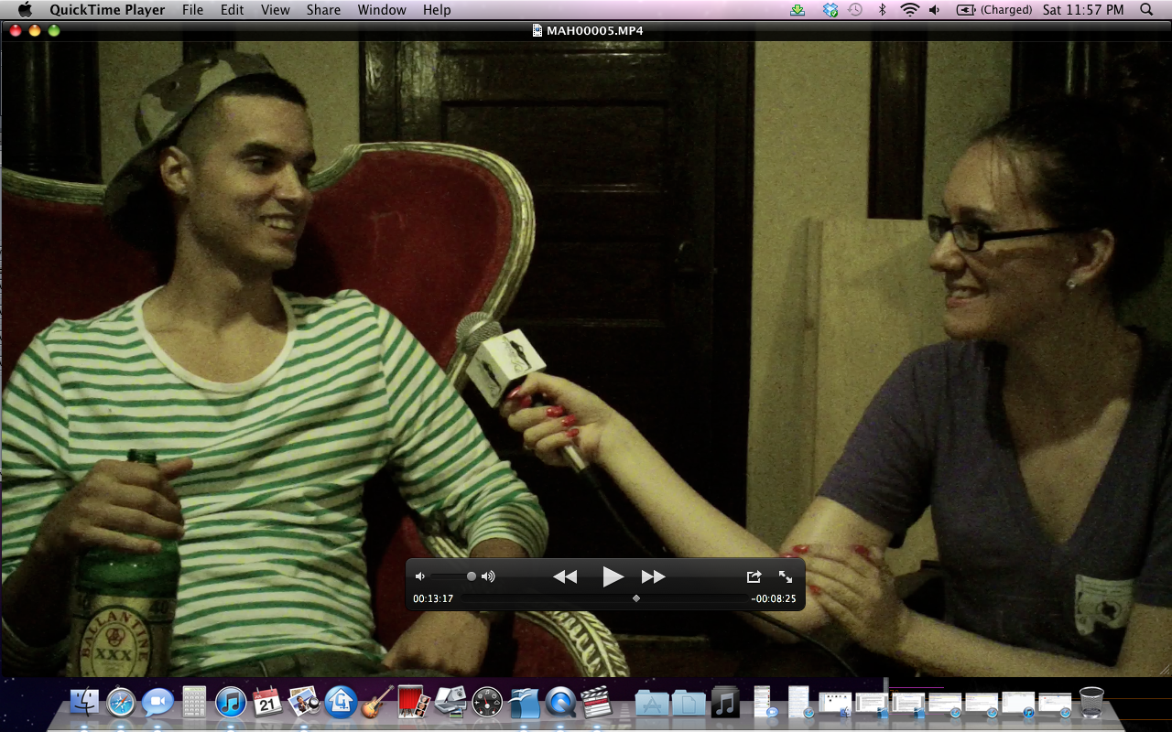The width and height of the screenshot is (1172, 732).
Task: Click the Dropbox icon in the menu bar
Action: pyautogui.click(x=830, y=10)
